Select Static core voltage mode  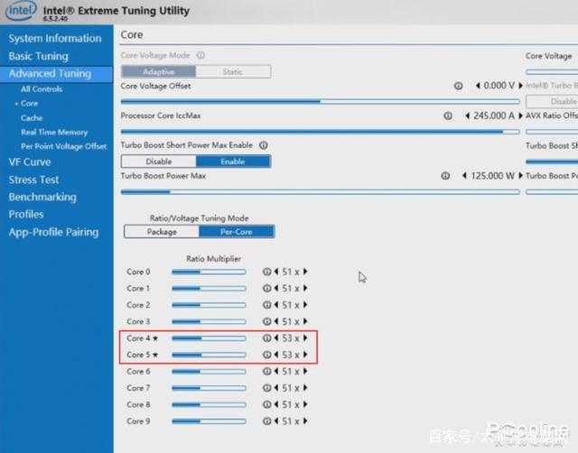pos(233,71)
